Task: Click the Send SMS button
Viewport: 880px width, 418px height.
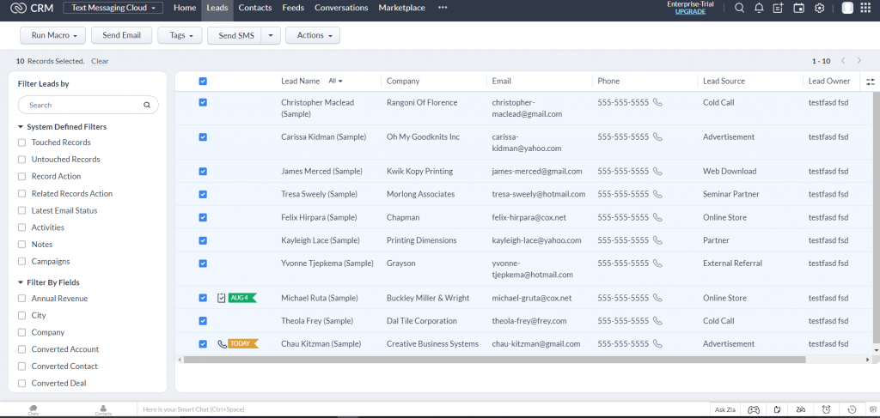Action: pos(235,35)
